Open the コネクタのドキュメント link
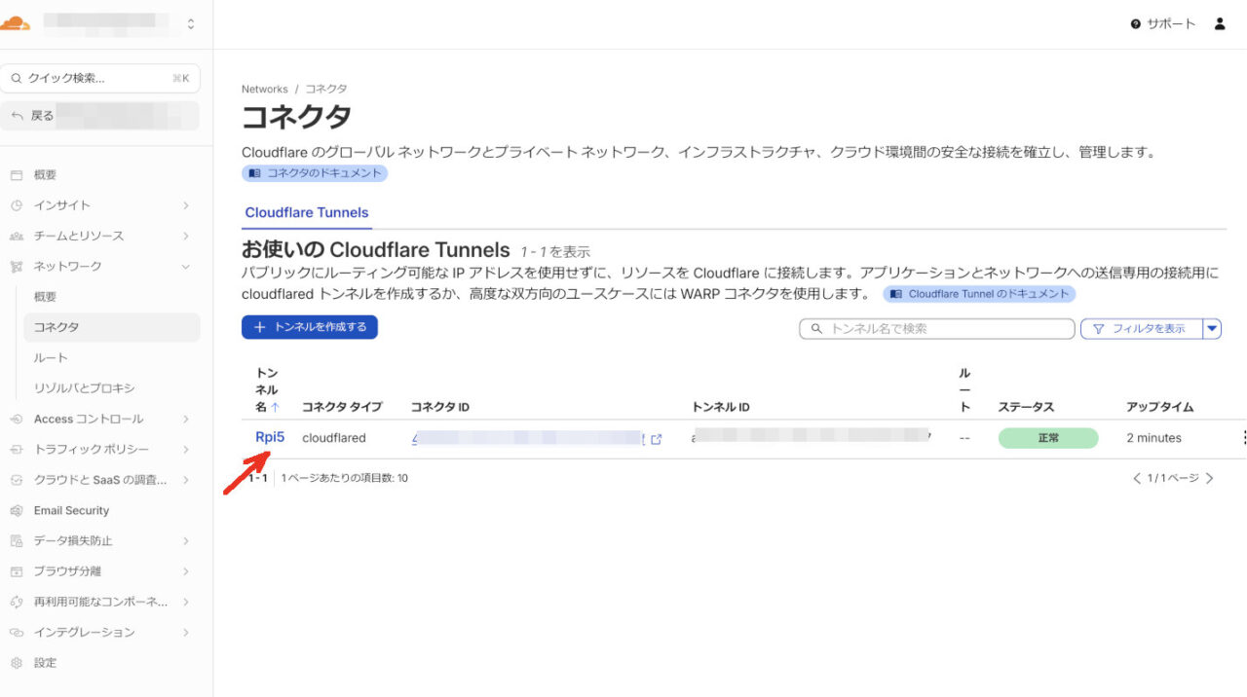 (315, 173)
